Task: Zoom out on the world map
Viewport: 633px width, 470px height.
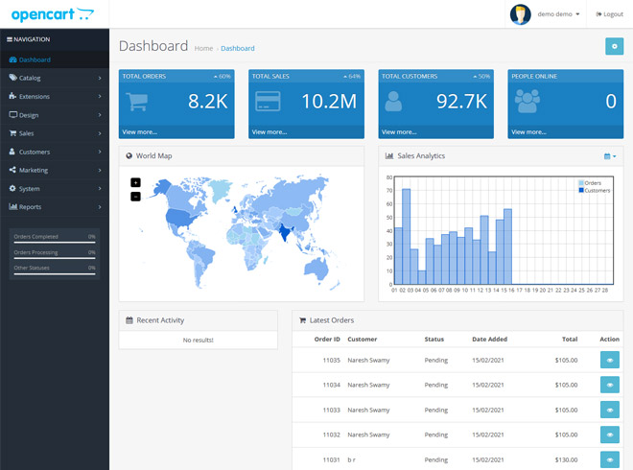Action: pyautogui.click(x=135, y=197)
